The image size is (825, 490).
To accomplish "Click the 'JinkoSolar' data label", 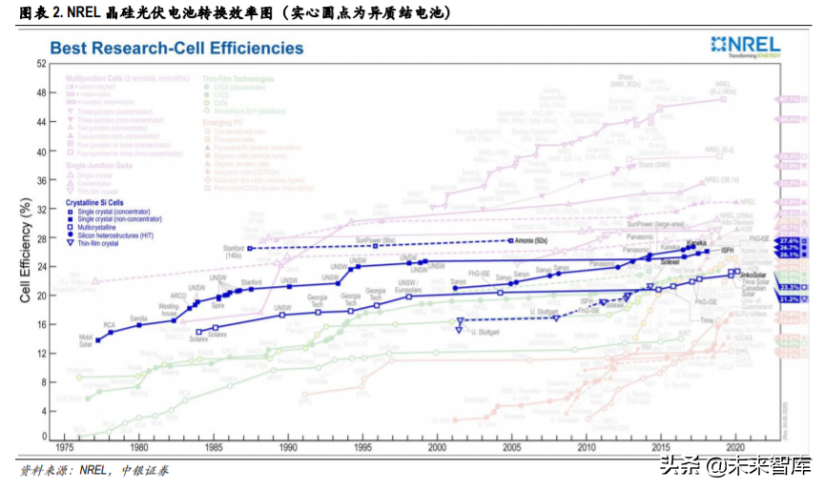I will pos(753,275).
